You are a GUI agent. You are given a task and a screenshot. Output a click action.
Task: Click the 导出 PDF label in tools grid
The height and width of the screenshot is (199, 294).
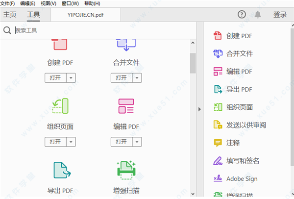tap(60, 191)
